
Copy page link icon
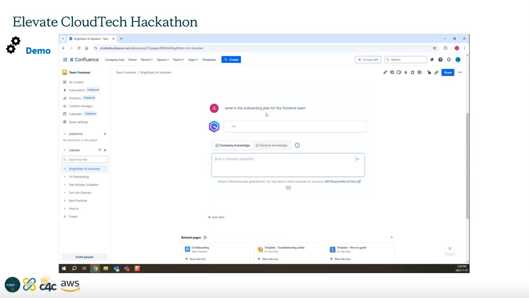point(436,72)
